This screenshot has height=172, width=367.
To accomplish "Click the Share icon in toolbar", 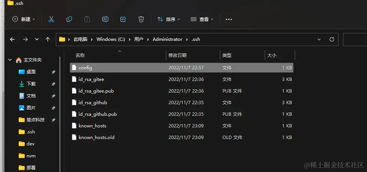I will (123, 19).
